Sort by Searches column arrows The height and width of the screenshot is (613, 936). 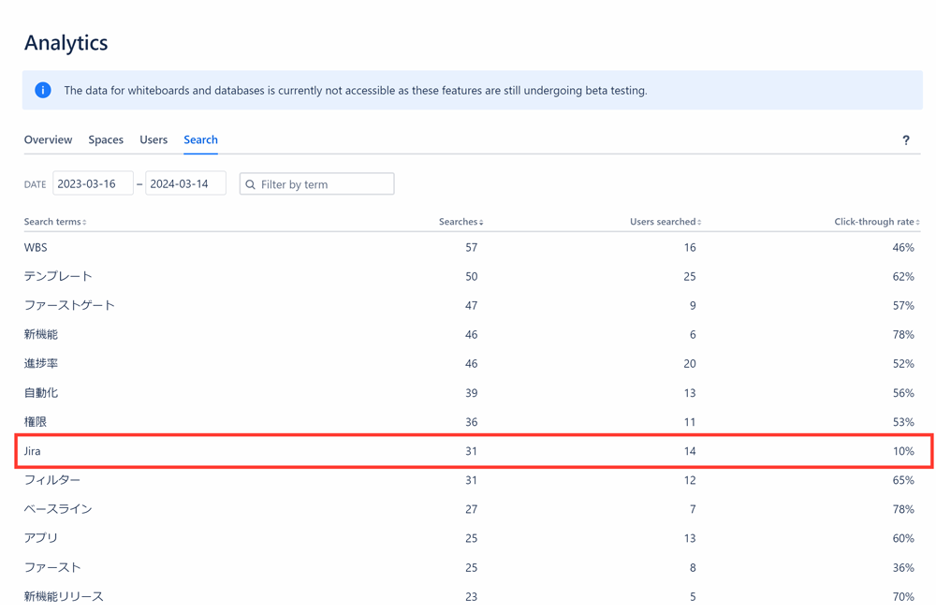coord(481,222)
